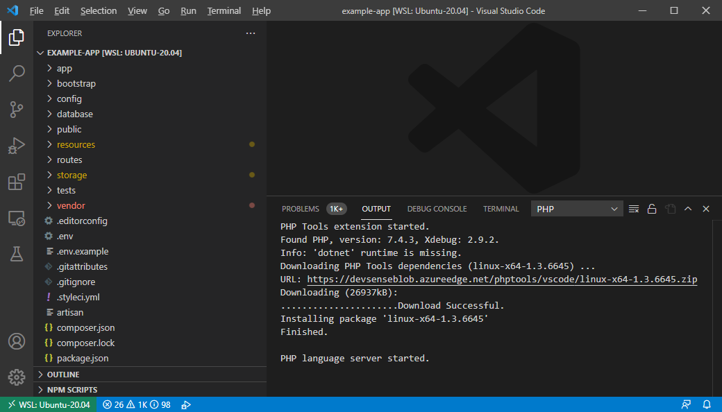Expand the resources folder
This screenshot has width=722, height=412.
(150, 144)
